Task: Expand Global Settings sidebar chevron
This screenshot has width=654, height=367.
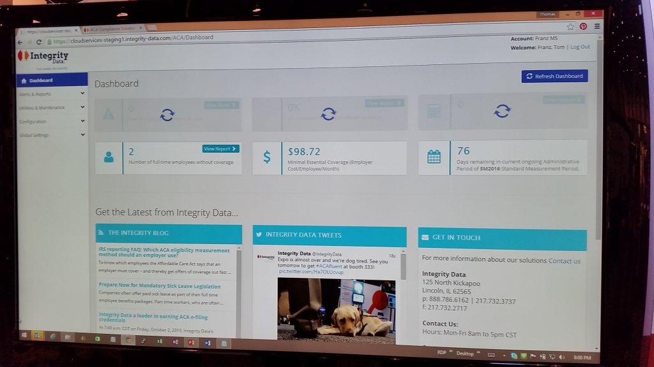Action: tap(82, 134)
